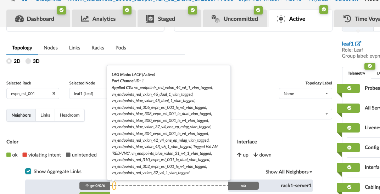Click the Dashboard gauge icon
Viewport: 380px width, 194px height.
(x=19, y=19)
